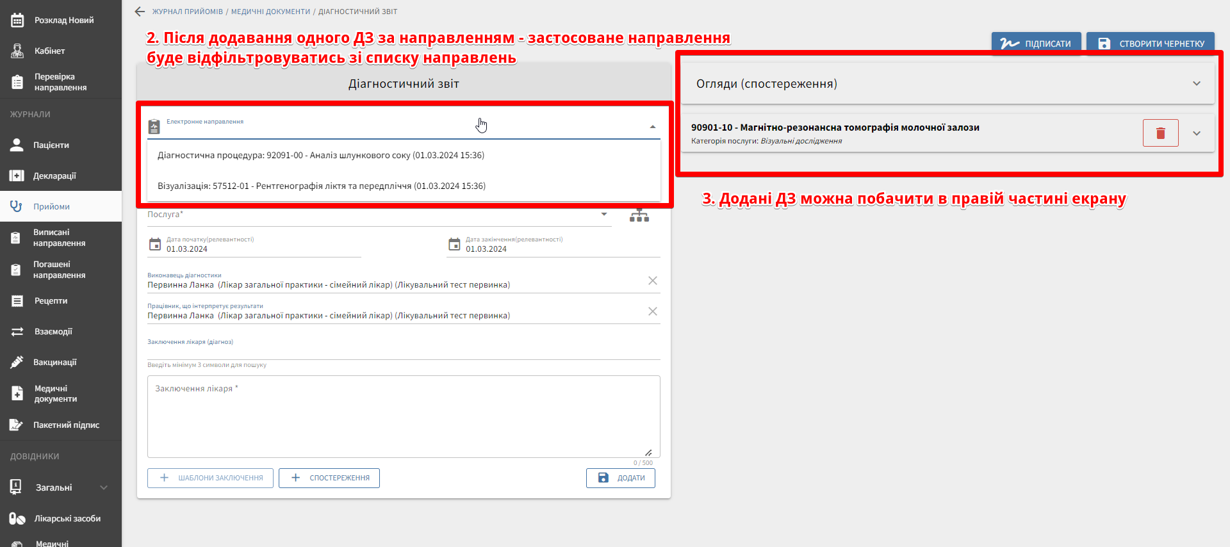Select the Аналіз шлункового соку referral option

tap(320, 156)
